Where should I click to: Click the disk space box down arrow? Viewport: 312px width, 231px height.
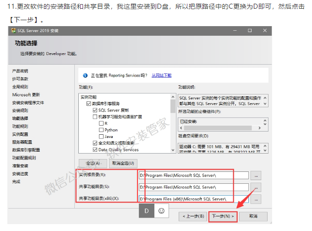tap(265, 151)
